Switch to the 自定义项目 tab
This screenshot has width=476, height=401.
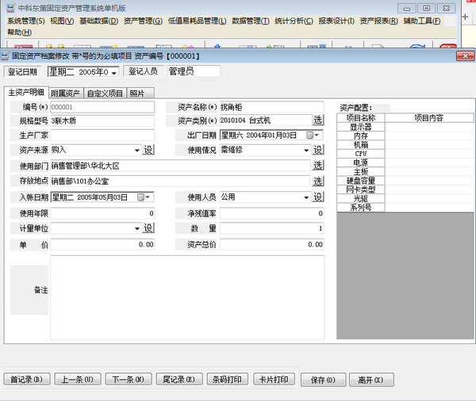pyautogui.click(x=105, y=94)
